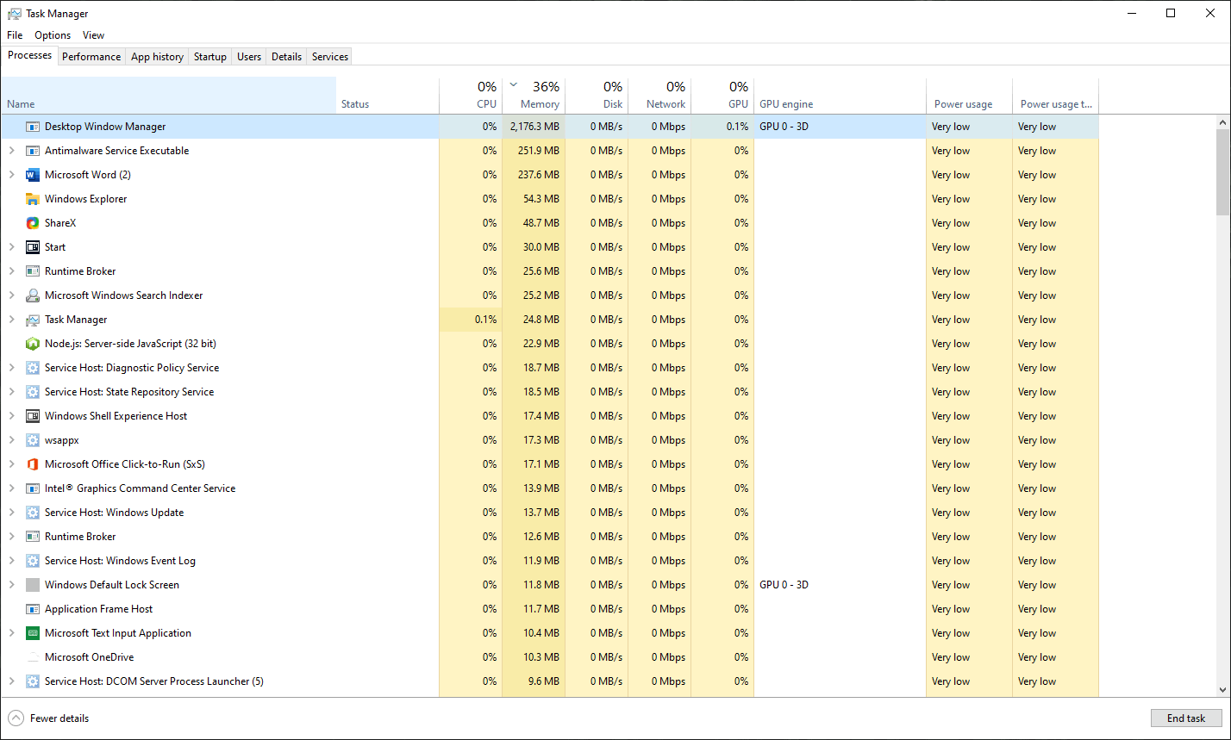This screenshot has height=740, width=1231.
Task: Sort by the Disk column header
Action: pos(597,95)
